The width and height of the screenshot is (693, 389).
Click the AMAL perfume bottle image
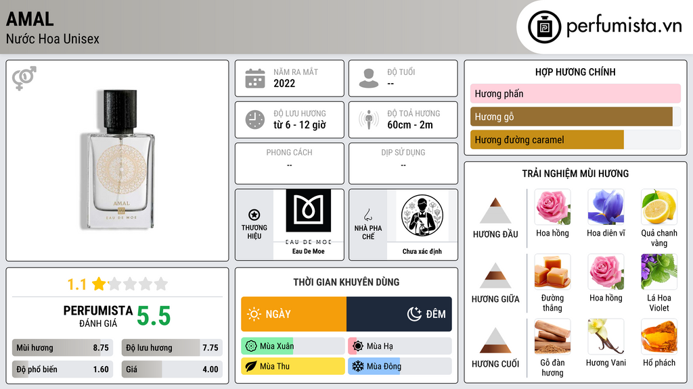click(x=119, y=159)
